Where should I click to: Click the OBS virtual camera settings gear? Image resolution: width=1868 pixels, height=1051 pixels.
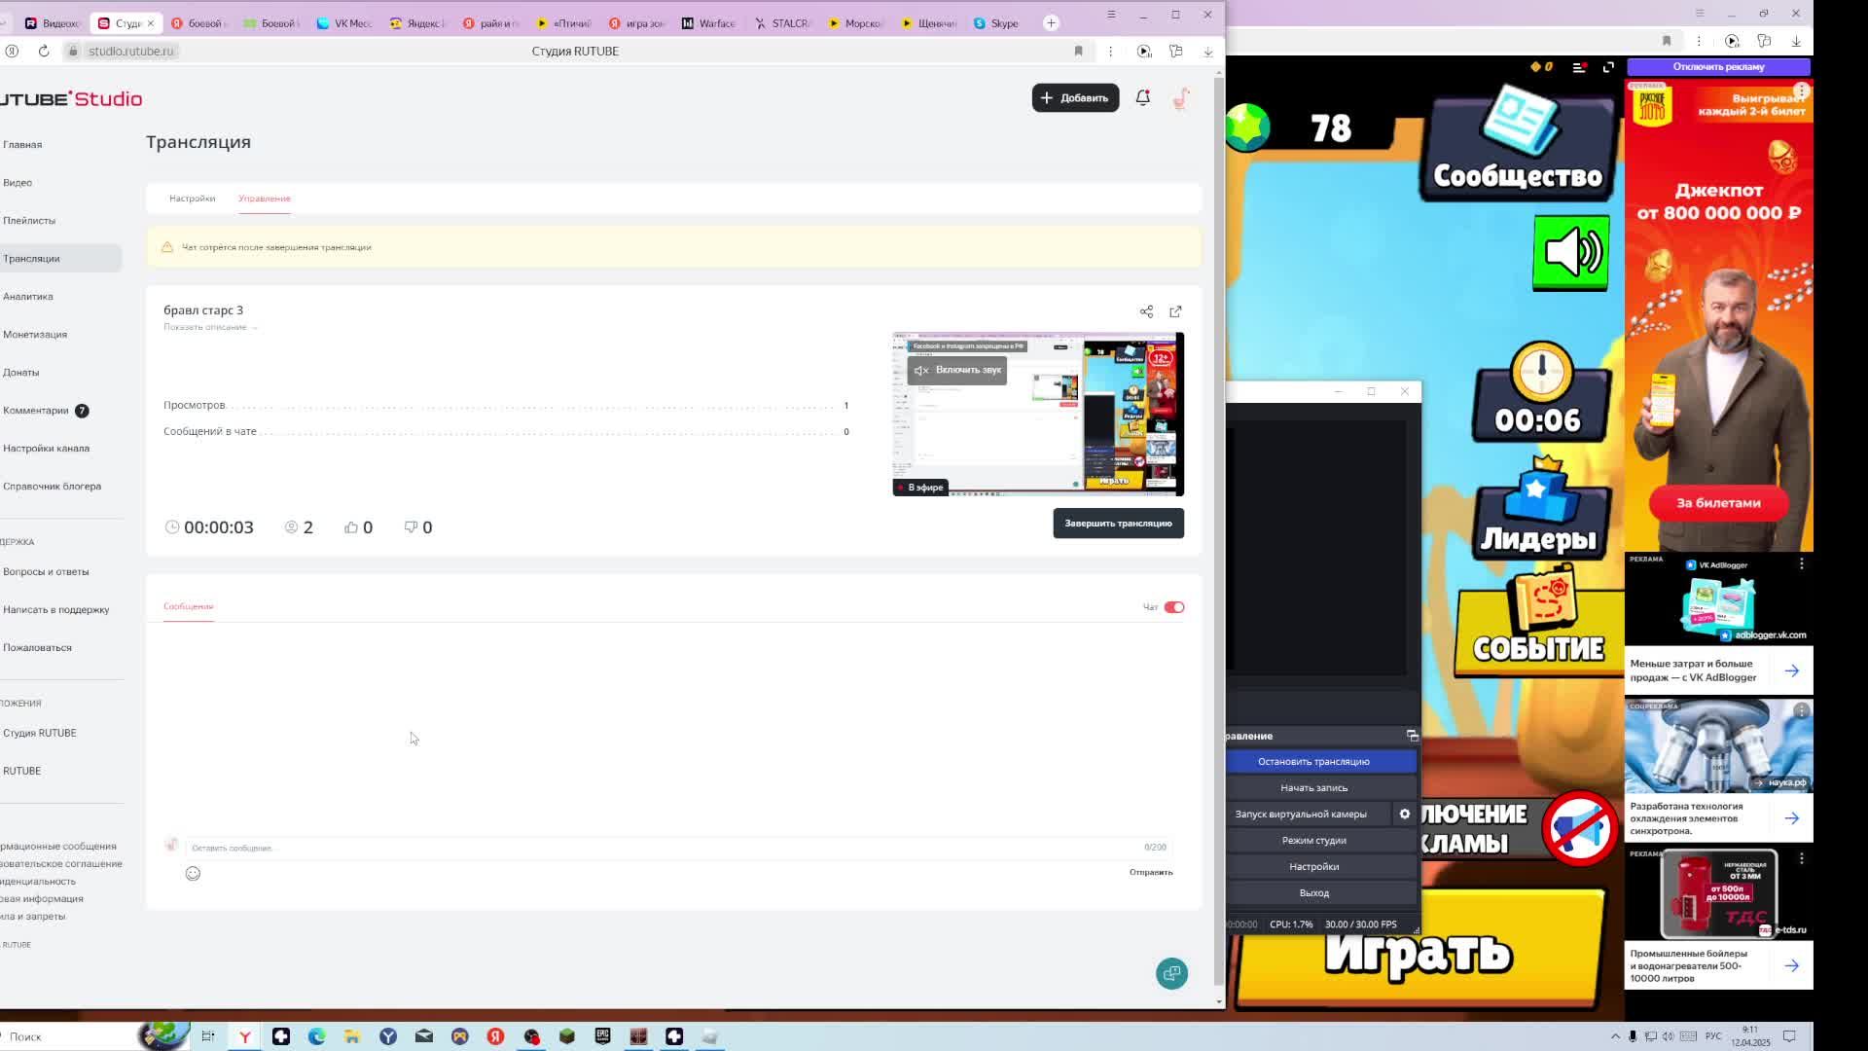coord(1404,814)
